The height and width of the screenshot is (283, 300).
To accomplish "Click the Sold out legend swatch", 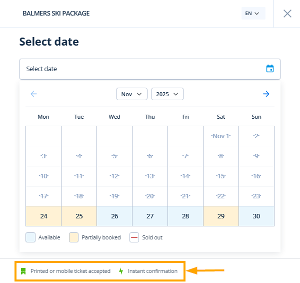I will tap(134, 237).
